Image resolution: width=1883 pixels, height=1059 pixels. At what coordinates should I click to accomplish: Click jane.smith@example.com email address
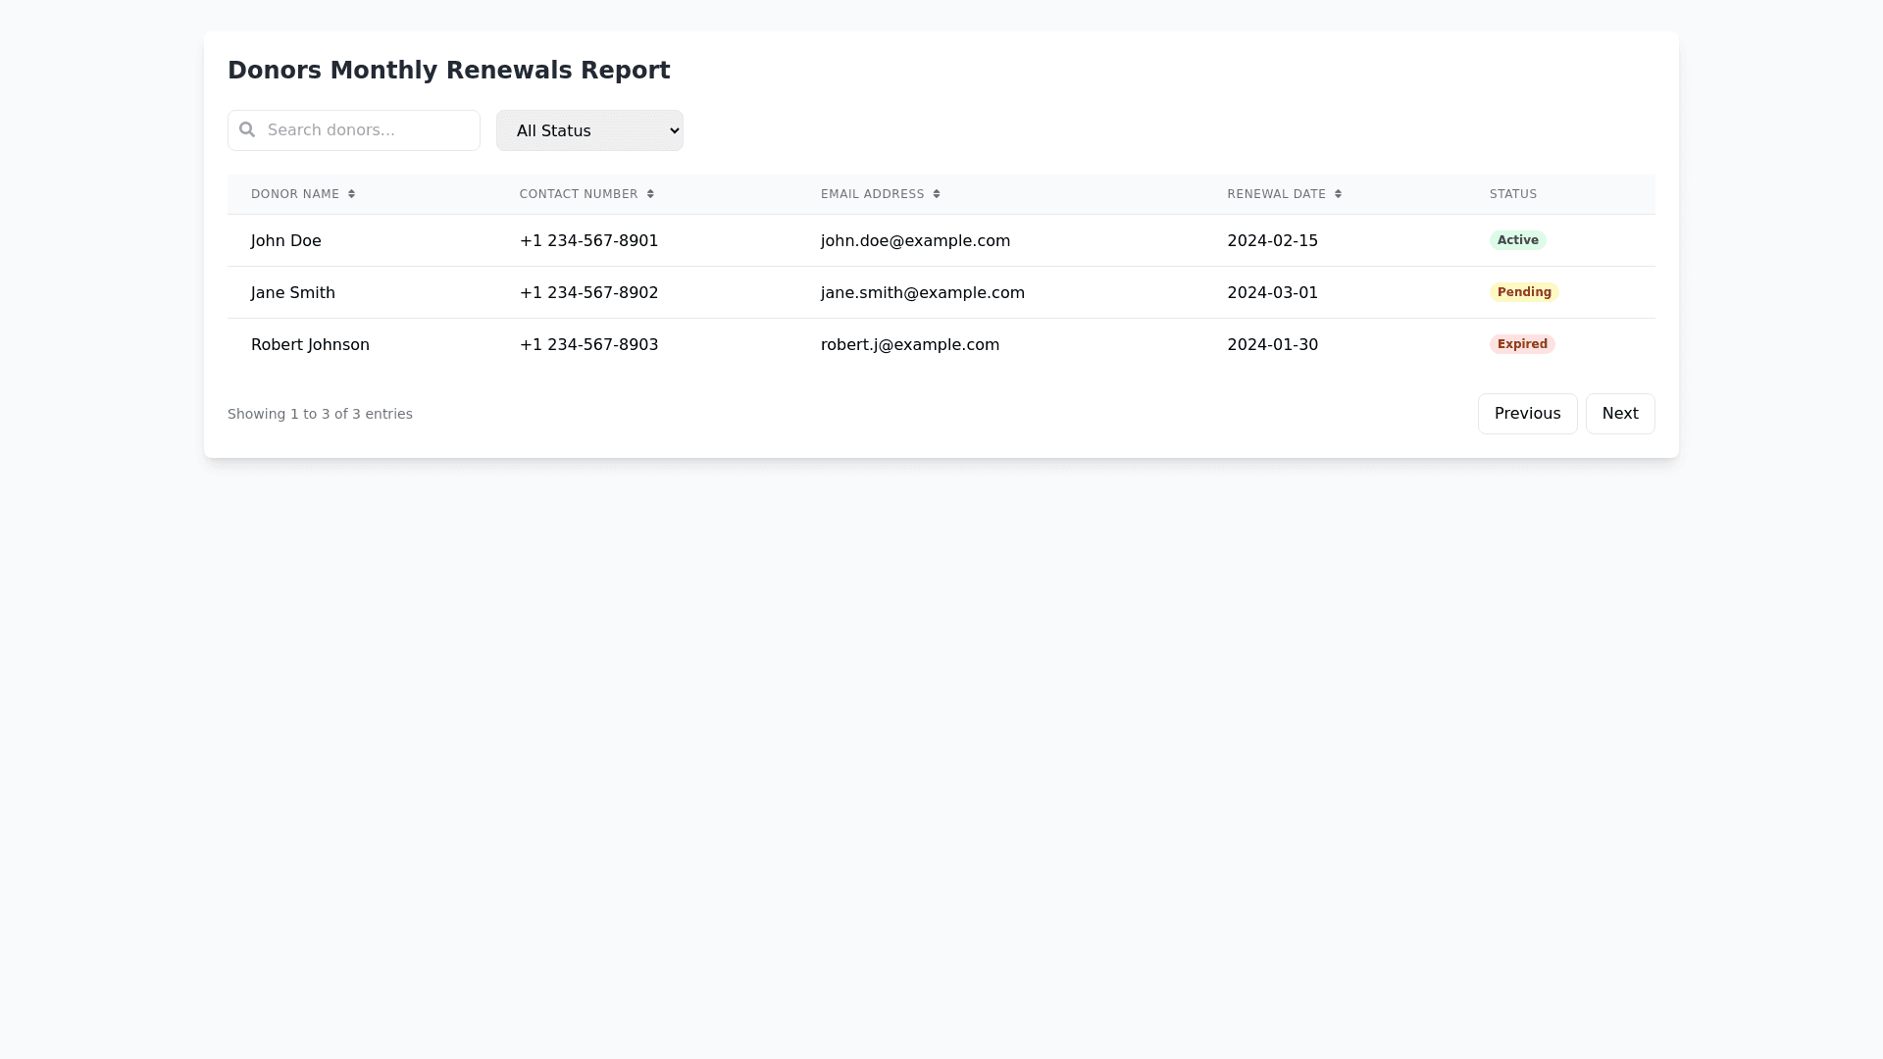pos(922,293)
